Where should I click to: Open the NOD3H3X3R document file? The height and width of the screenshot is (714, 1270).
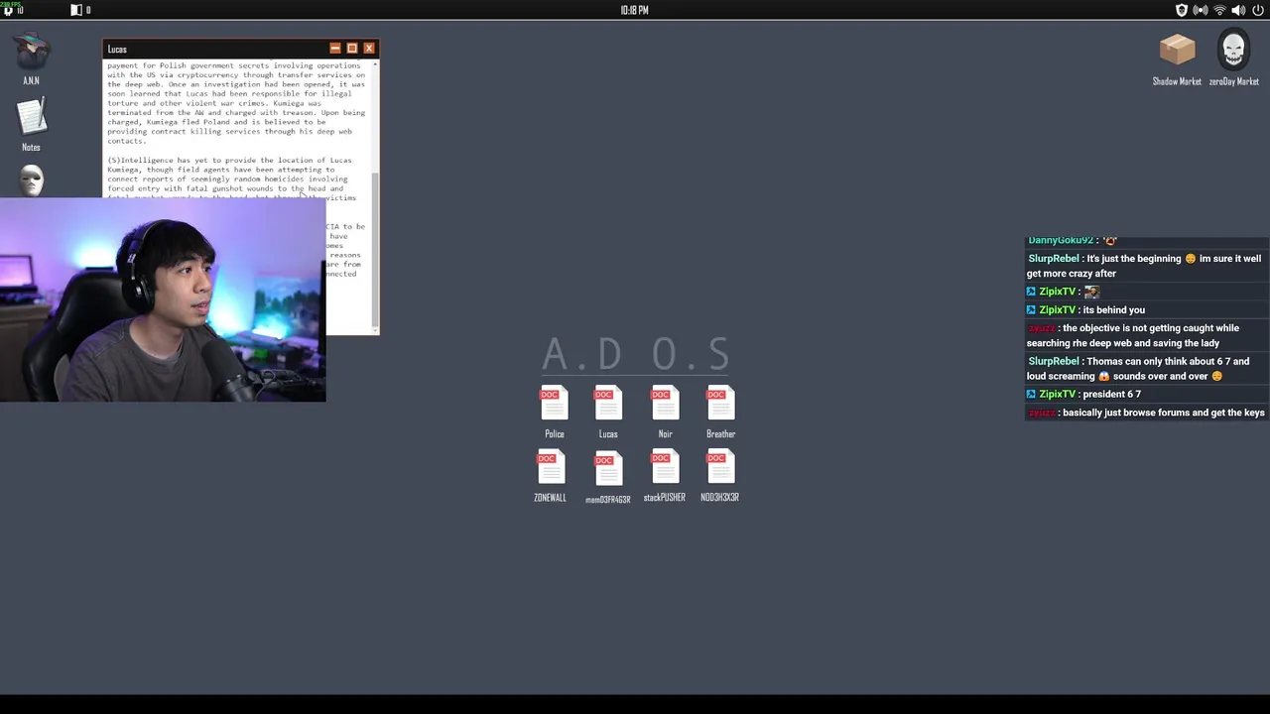pyautogui.click(x=719, y=476)
